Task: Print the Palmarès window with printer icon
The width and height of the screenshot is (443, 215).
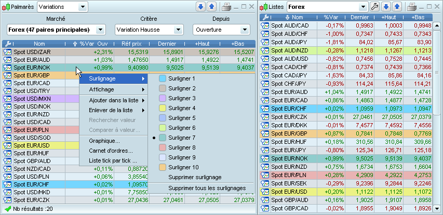Action: (x=226, y=7)
